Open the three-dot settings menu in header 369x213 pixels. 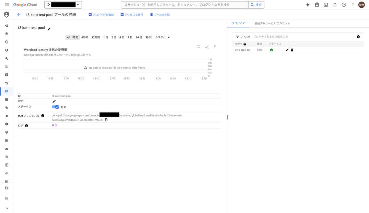(353, 5)
